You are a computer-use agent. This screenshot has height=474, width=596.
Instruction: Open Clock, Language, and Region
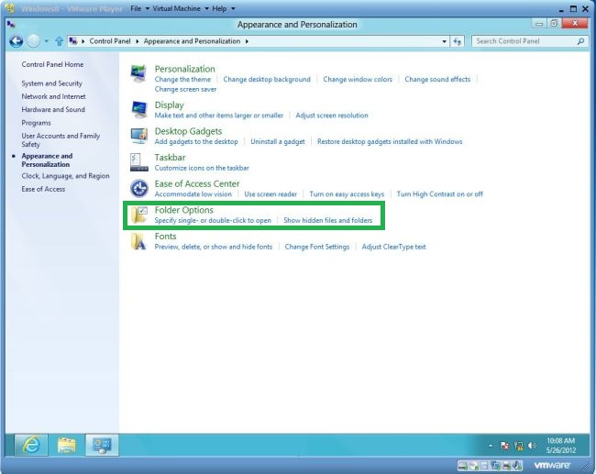click(x=65, y=176)
